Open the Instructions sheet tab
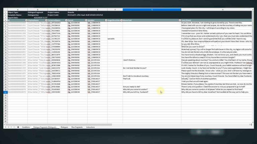The image size is (257, 144). click(90, 127)
